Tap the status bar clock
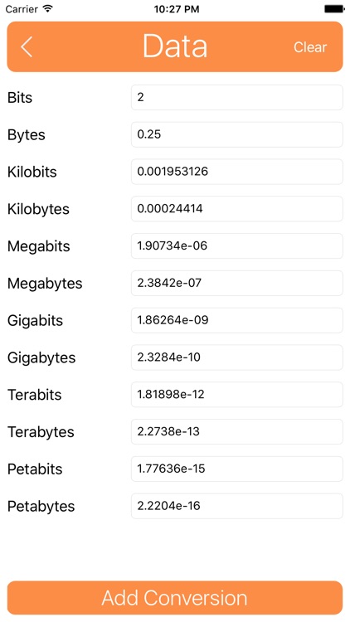 175,9
